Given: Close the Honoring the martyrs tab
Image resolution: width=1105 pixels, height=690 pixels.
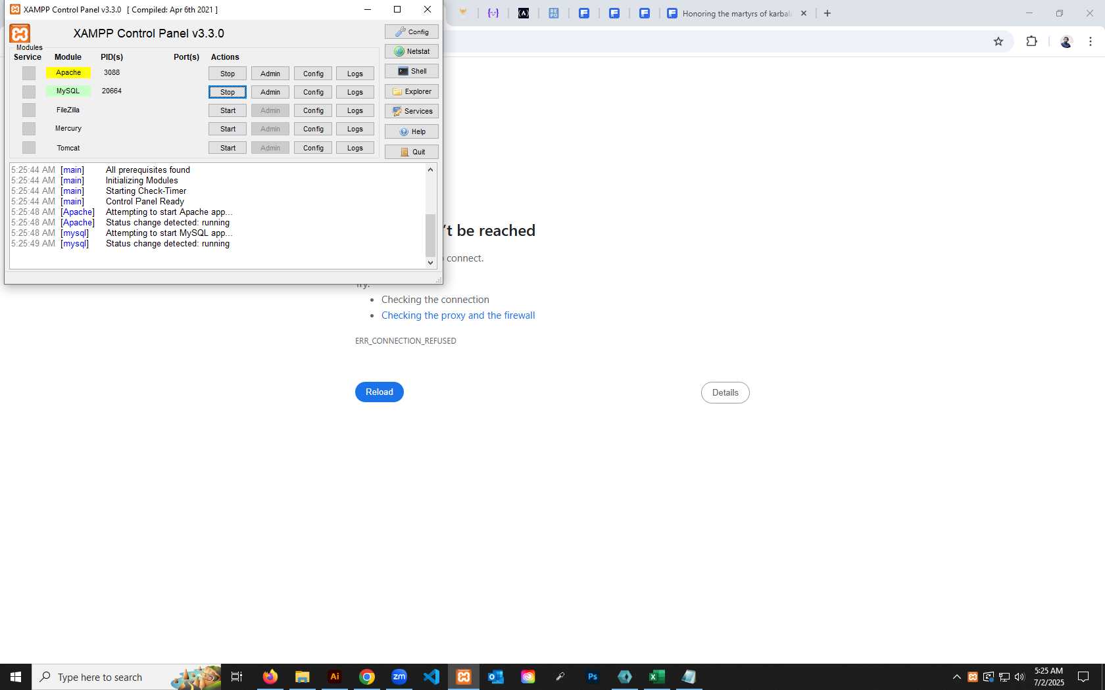Looking at the screenshot, I should point(804,13).
